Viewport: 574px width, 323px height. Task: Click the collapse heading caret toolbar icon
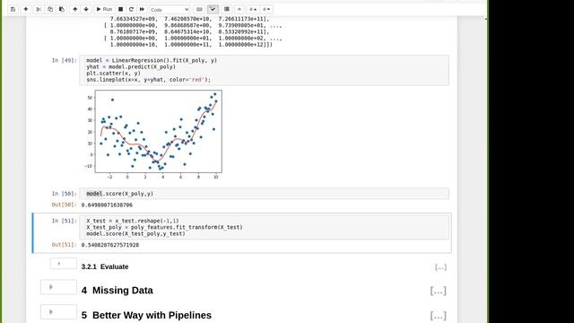point(239,9)
